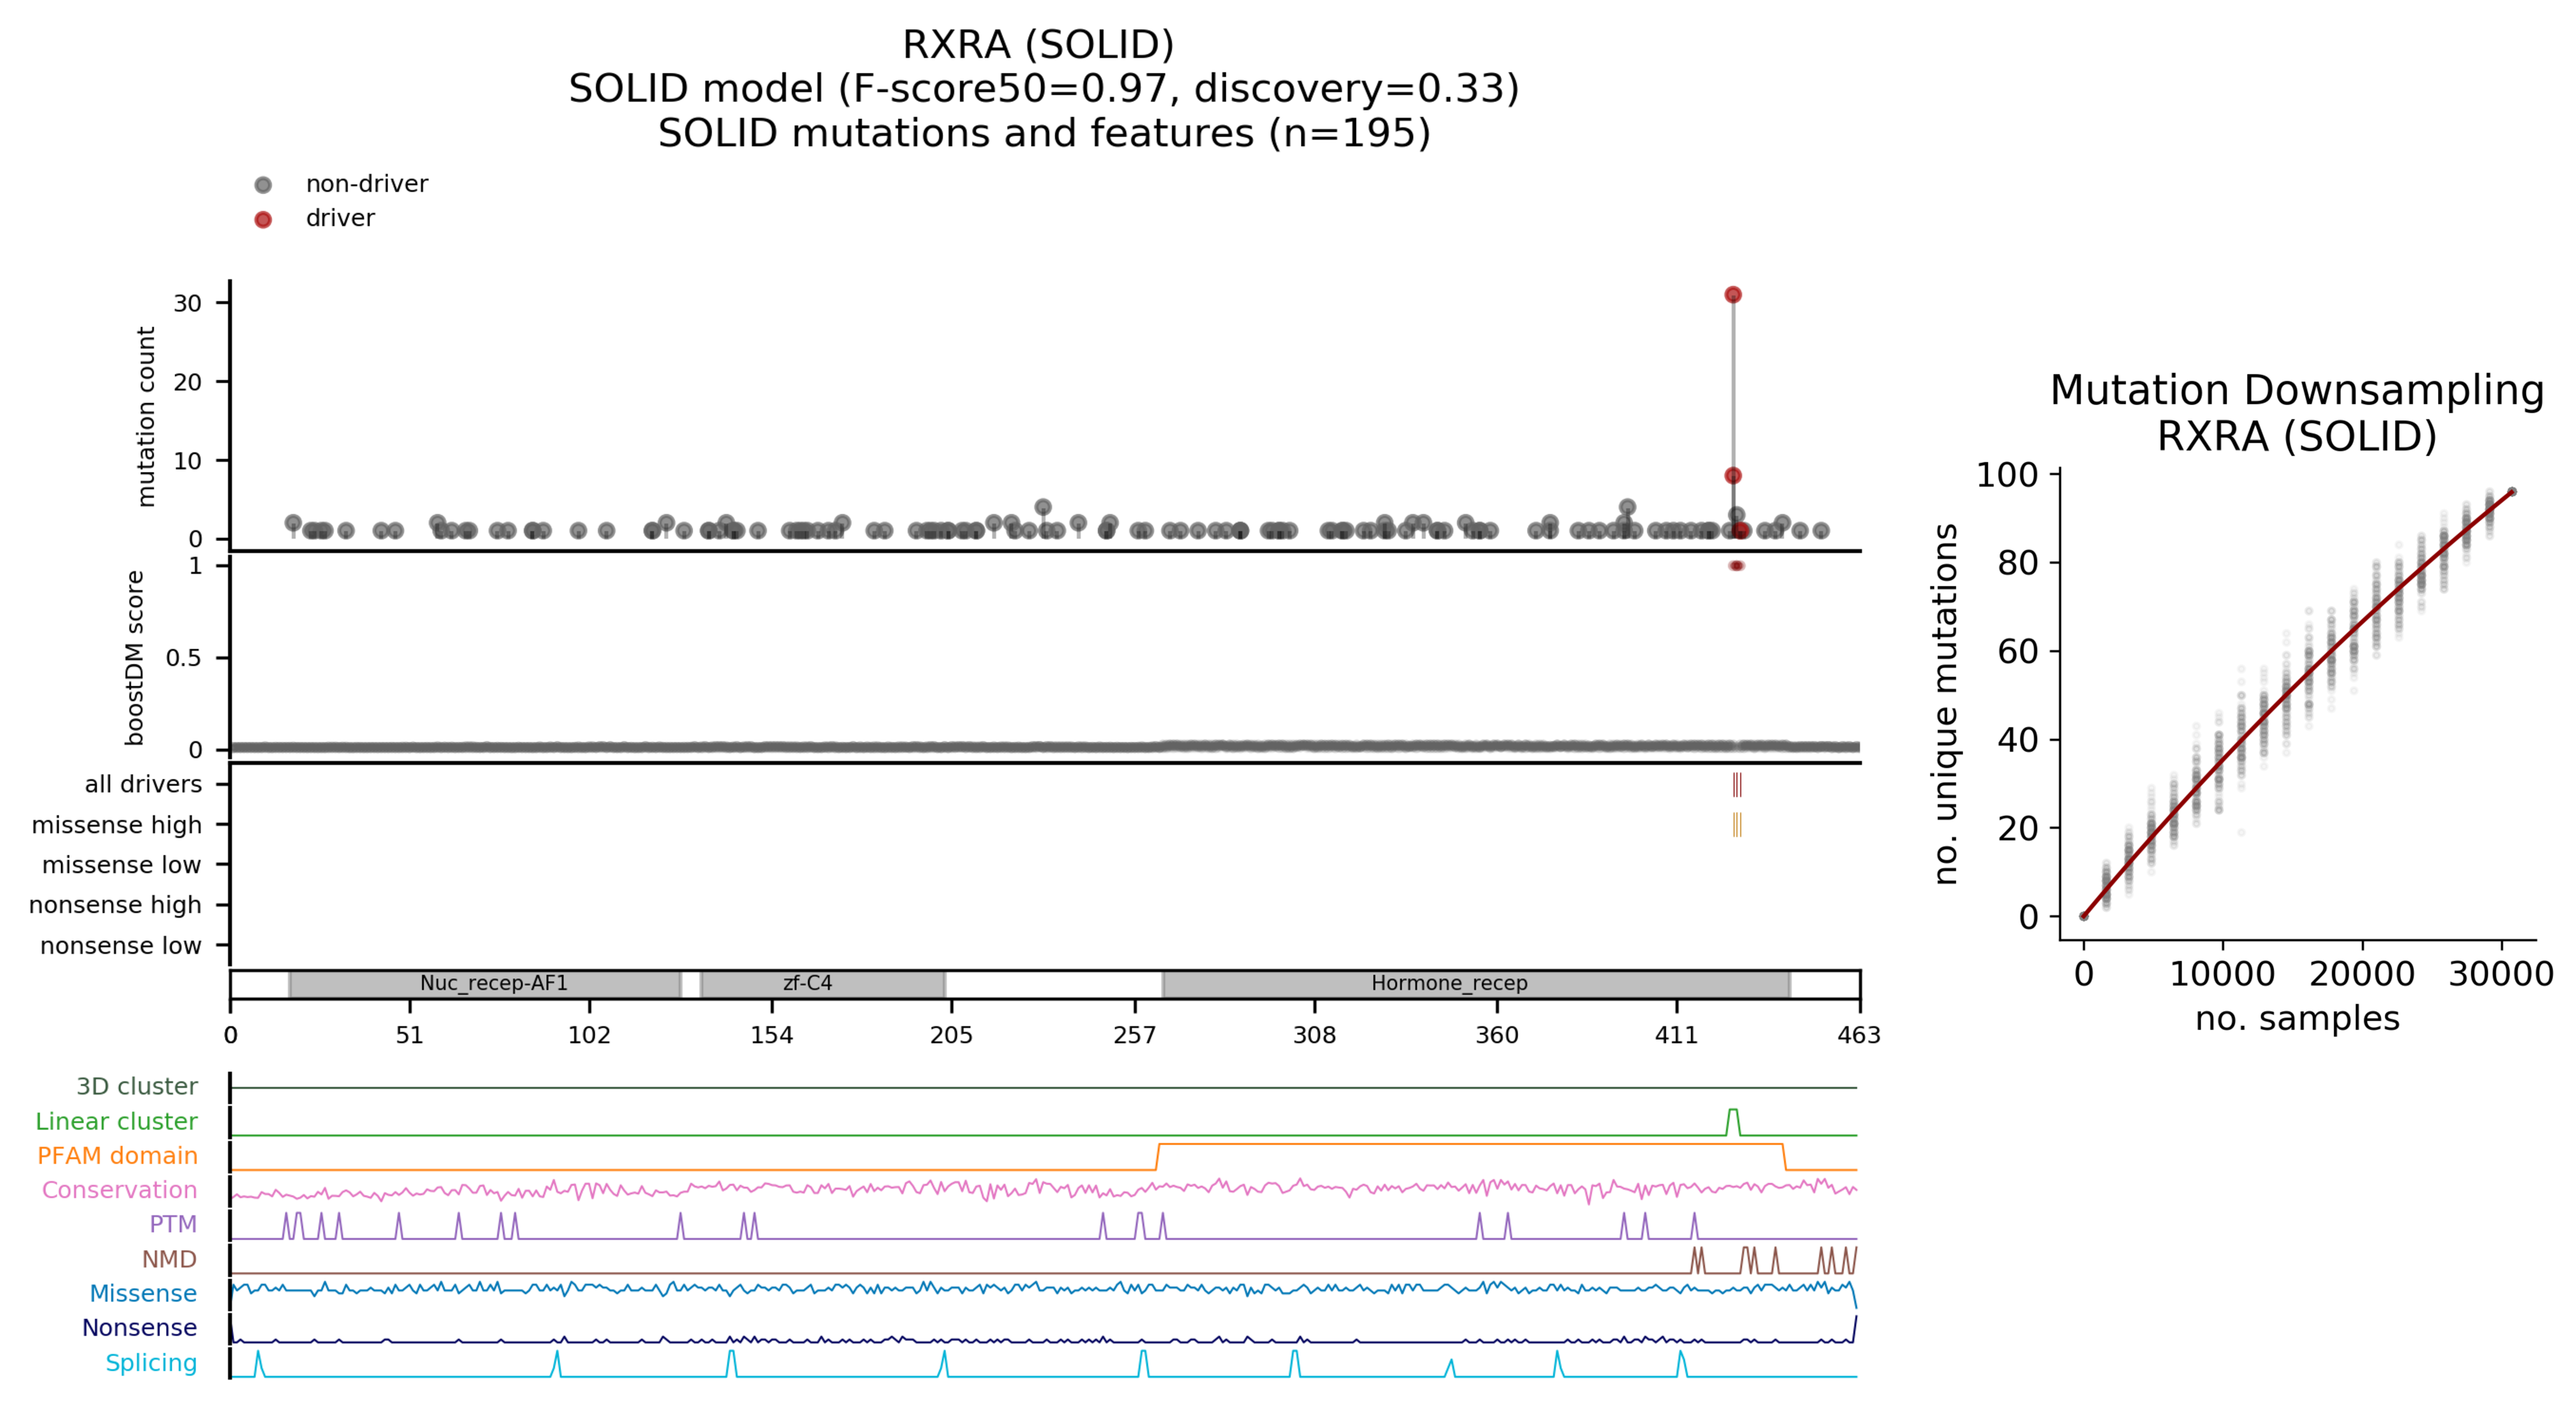Click the highest red driver mutation dot
This screenshot has width=2576, height=1410.
[1733, 295]
